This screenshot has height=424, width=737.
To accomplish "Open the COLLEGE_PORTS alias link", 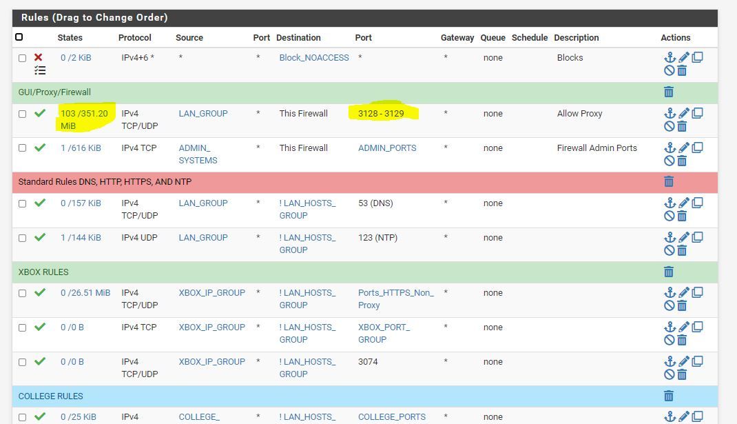I will coord(392,416).
